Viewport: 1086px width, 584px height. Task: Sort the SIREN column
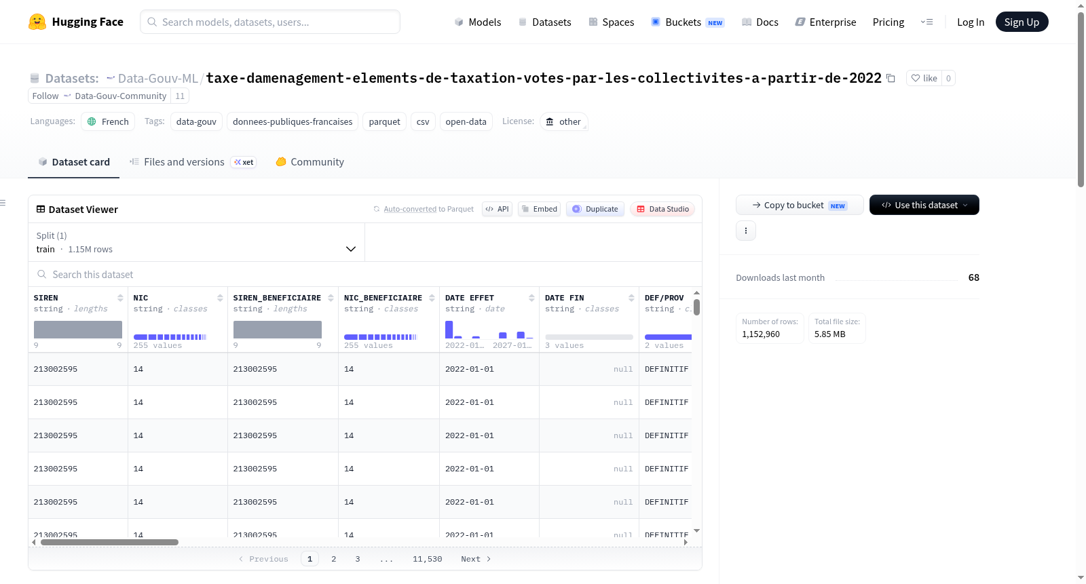(x=120, y=298)
